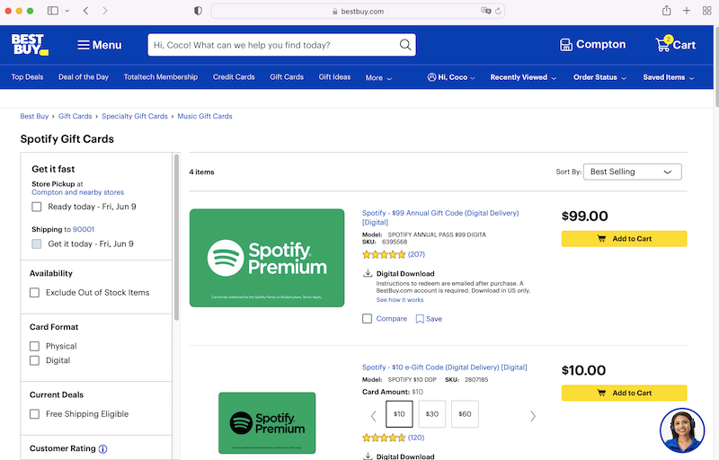The image size is (719, 460).
Task: Open Gift Ideas
Action: pyautogui.click(x=334, y=77)
